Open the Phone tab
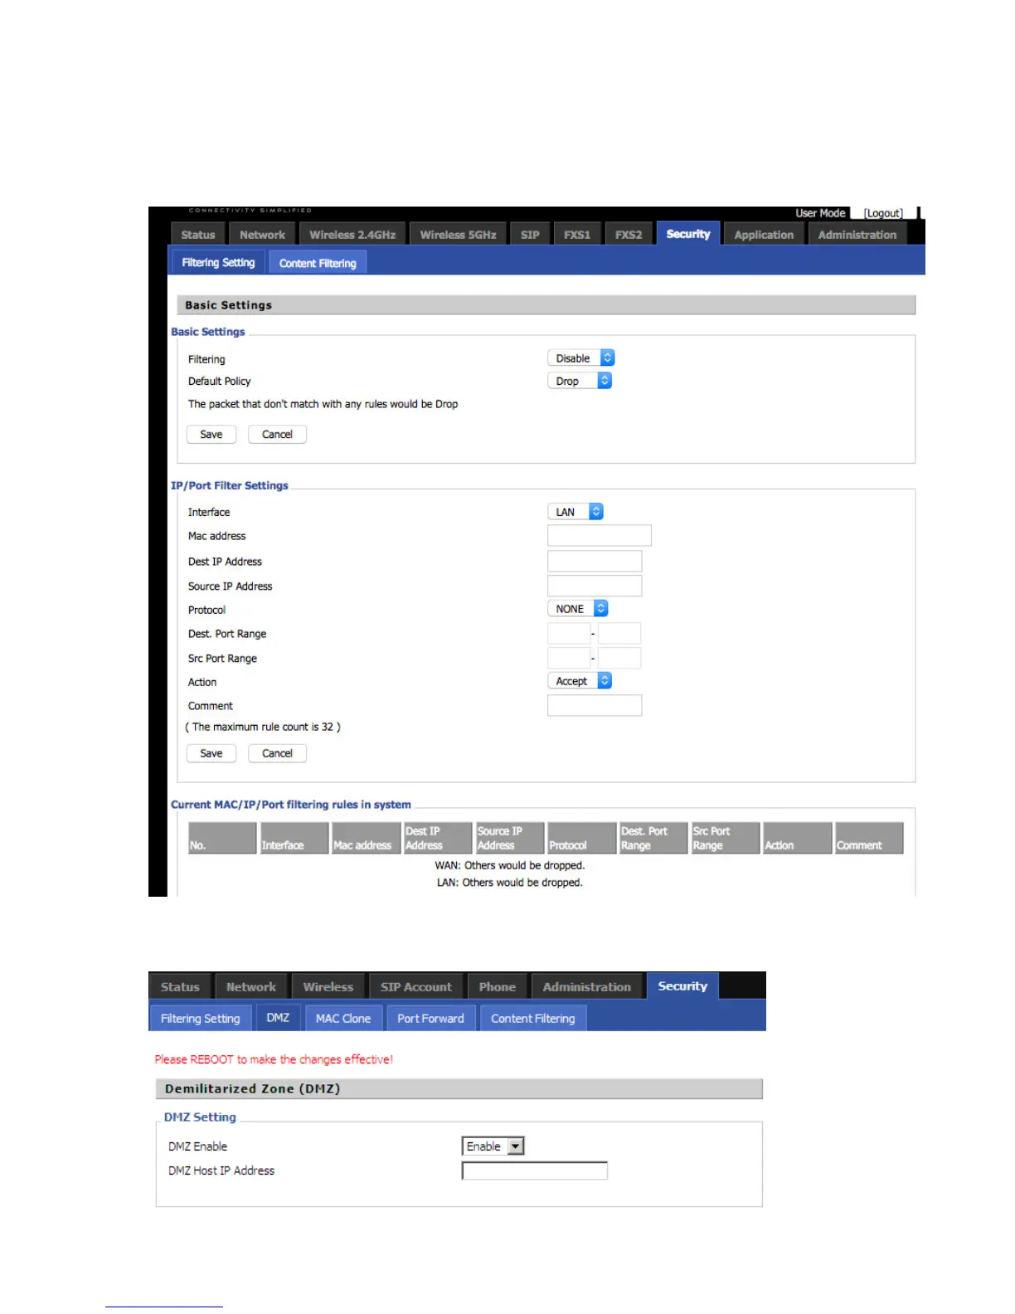 click(x=498, y=986)
